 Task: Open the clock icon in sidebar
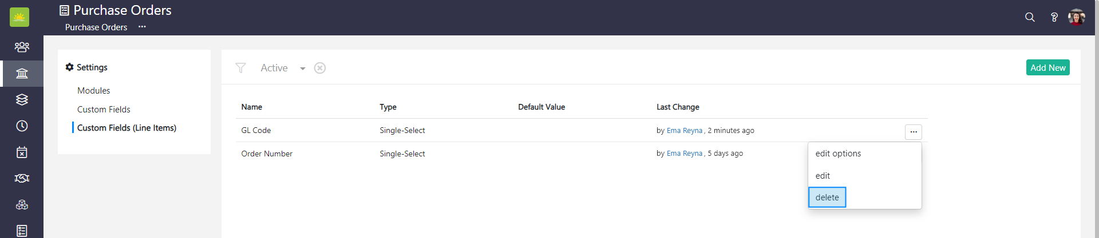click(22, 126)
